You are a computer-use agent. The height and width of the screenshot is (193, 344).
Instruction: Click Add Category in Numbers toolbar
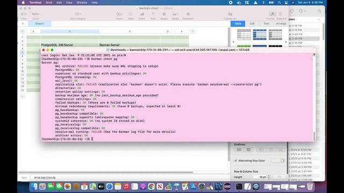click(x=78, y=16)
